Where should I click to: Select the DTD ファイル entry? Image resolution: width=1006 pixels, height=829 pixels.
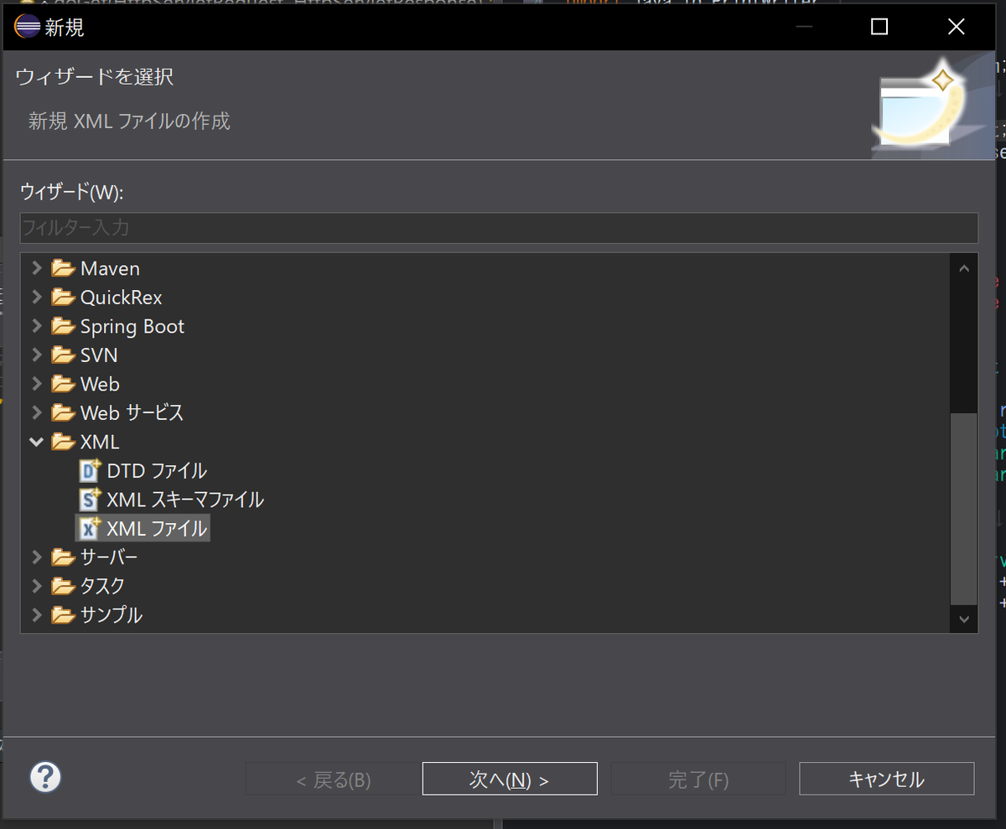(157, 470)
